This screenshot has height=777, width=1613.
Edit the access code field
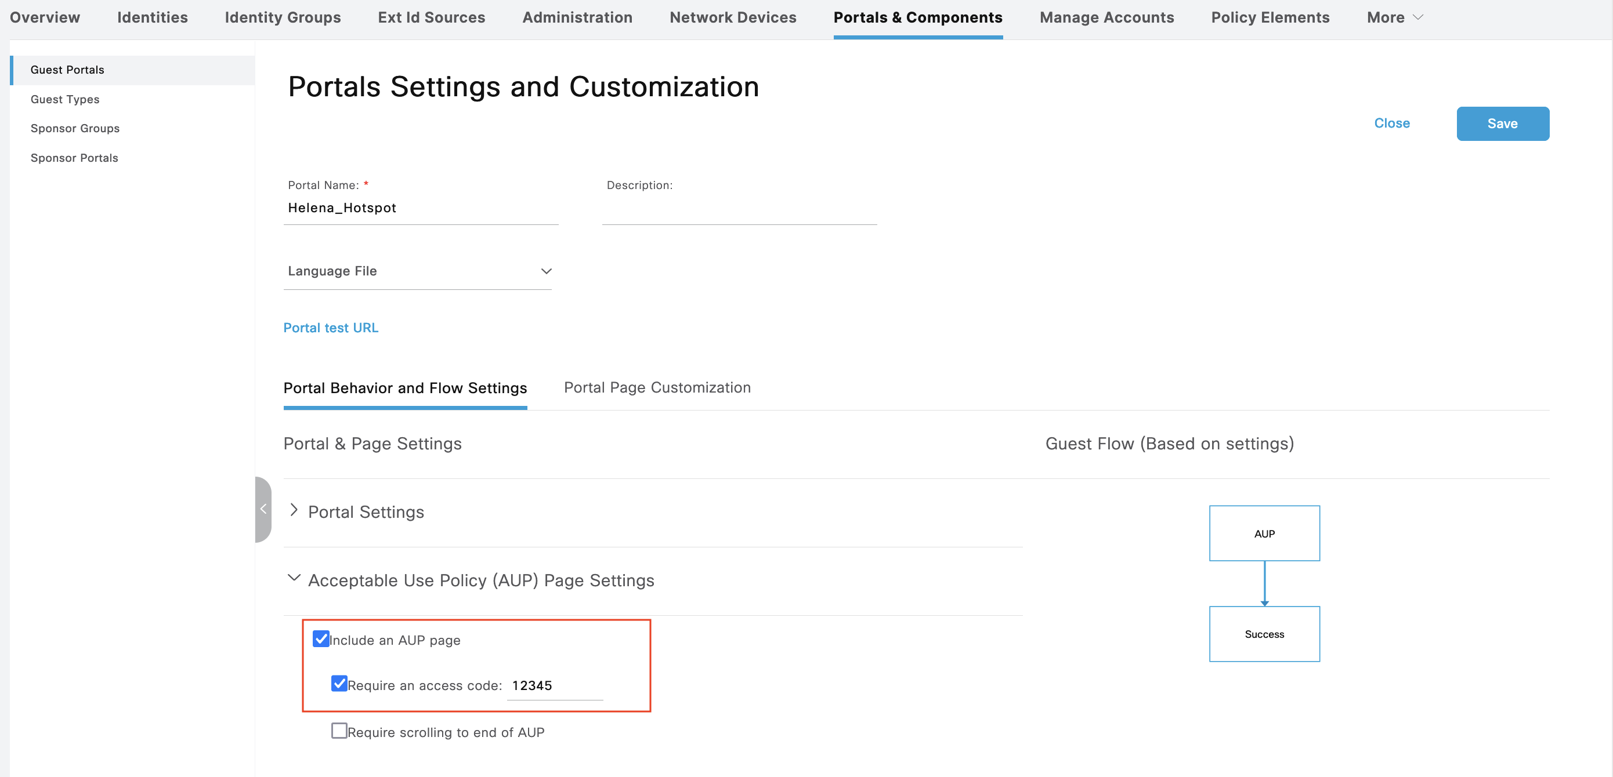554,685
